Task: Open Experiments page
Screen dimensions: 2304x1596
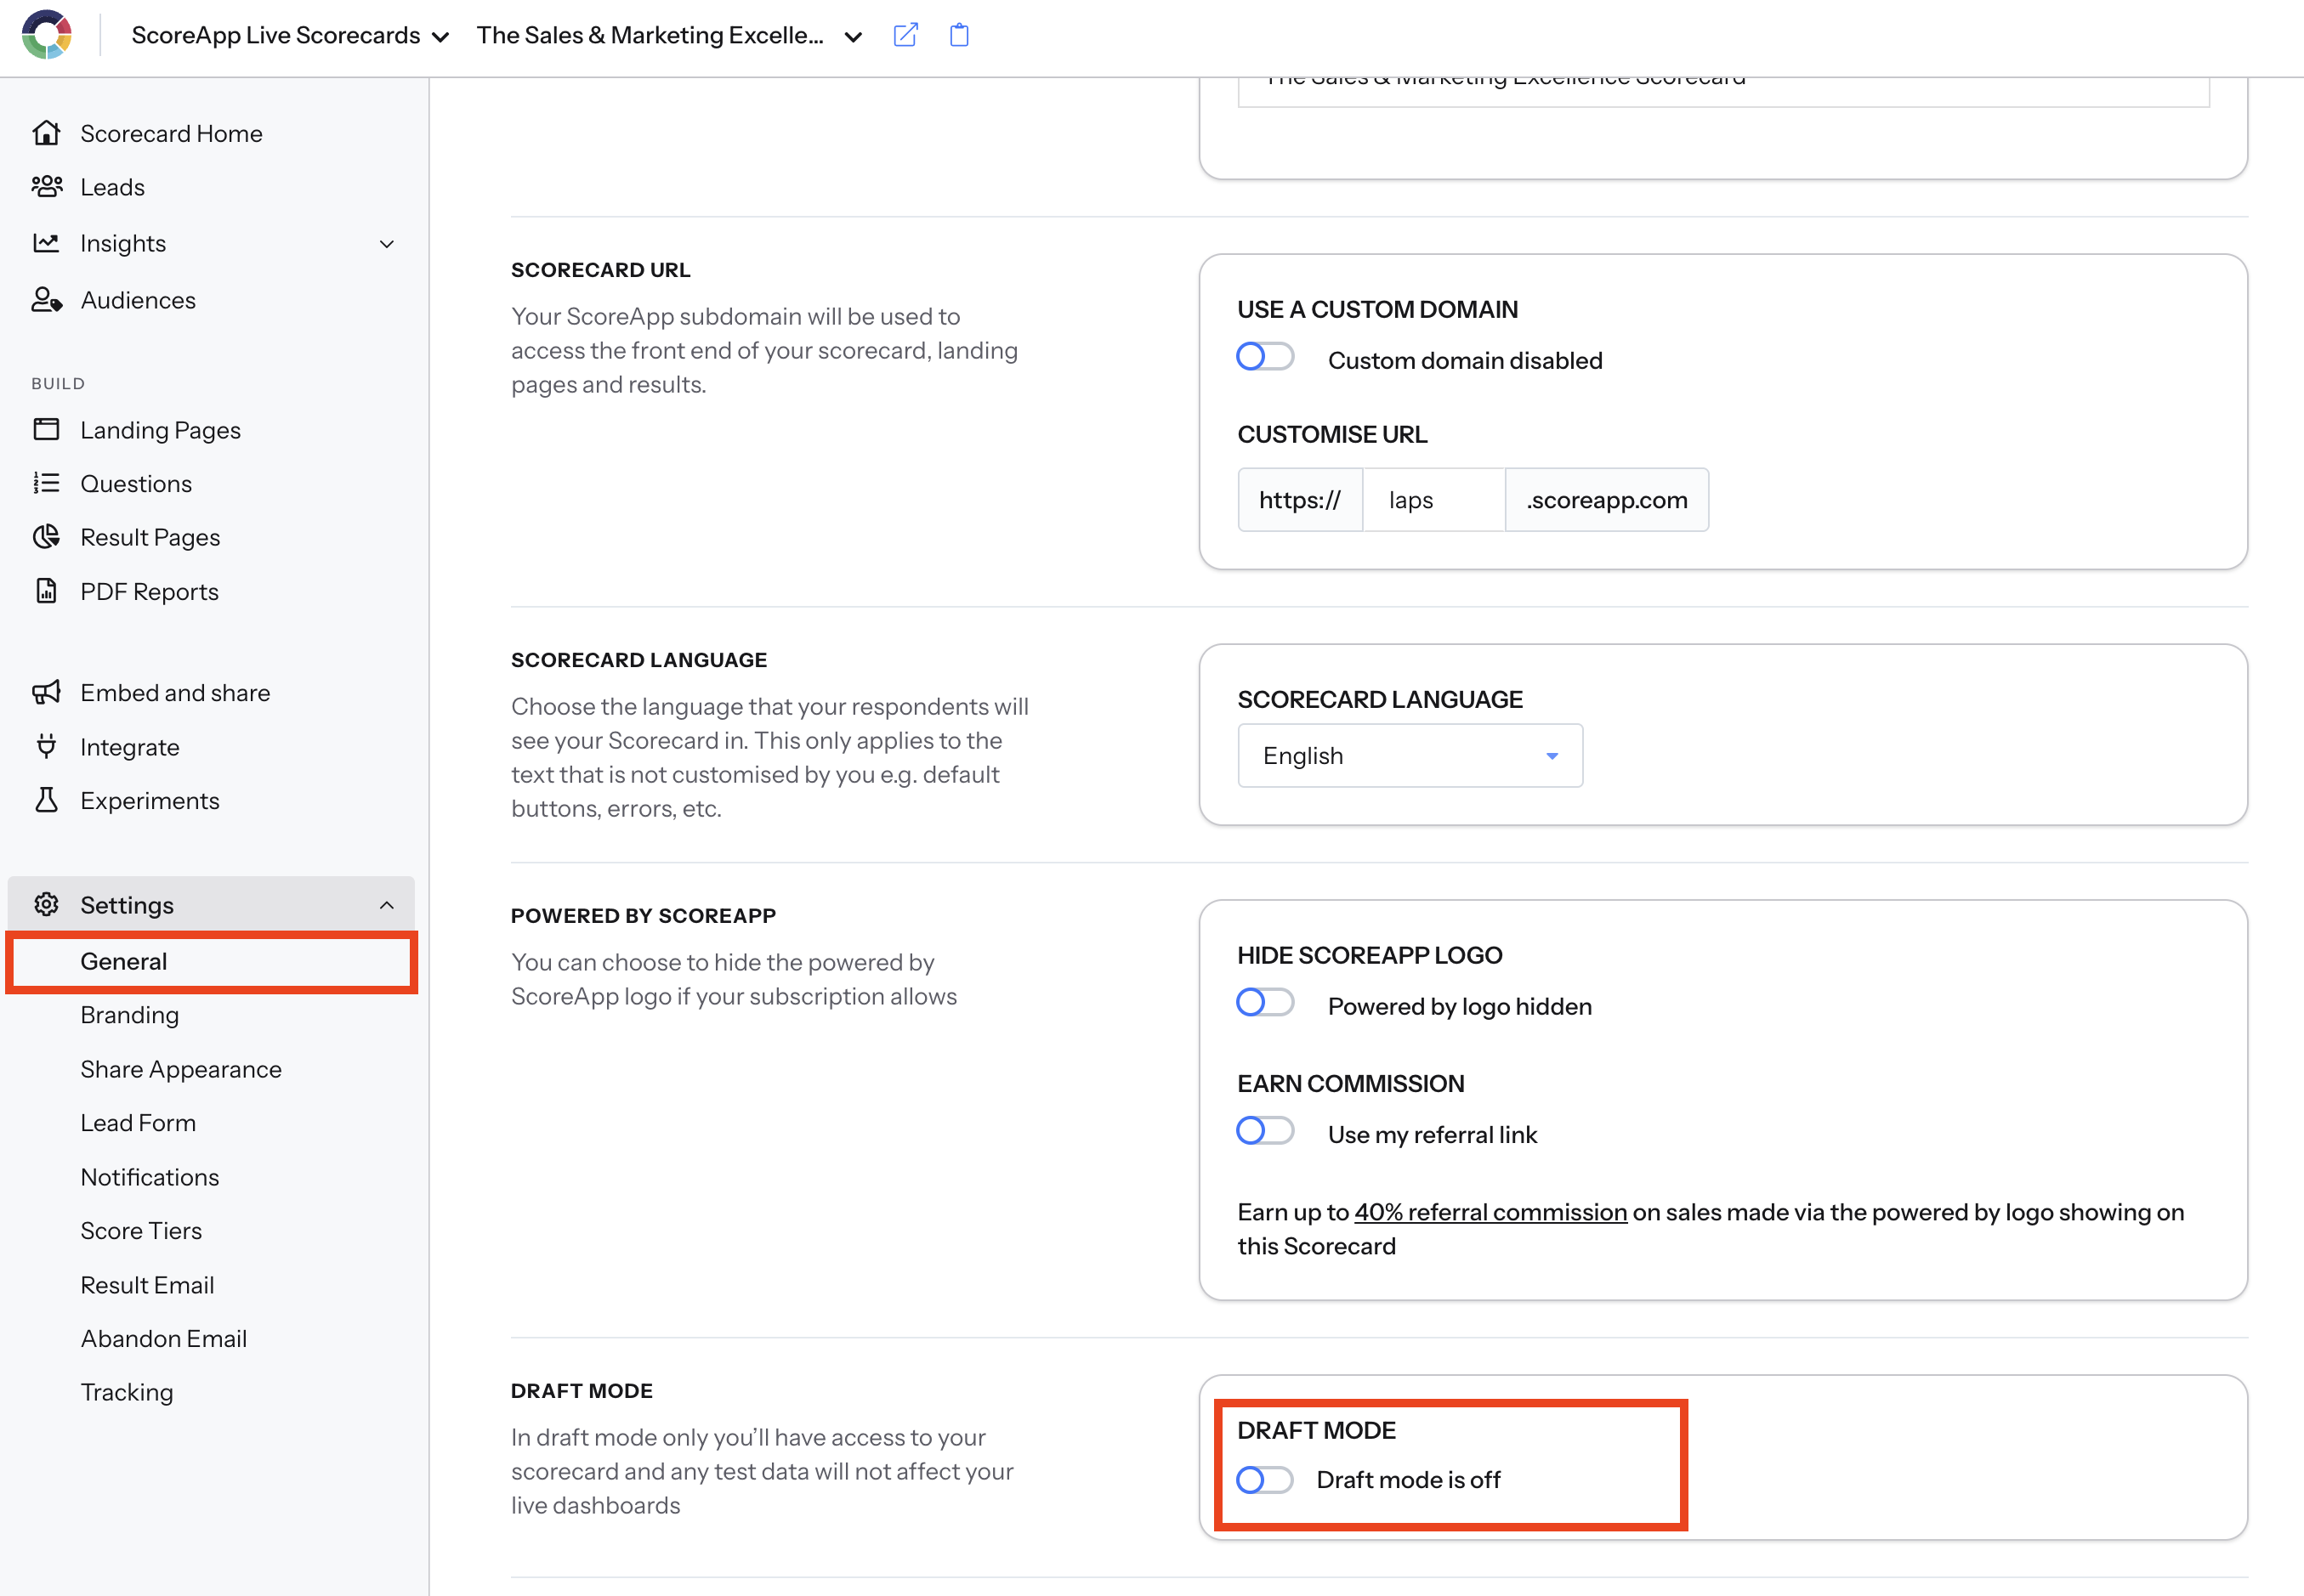Action: point(150,800)
